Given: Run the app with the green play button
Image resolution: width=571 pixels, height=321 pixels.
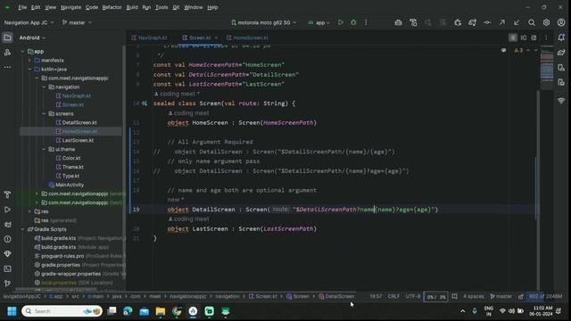Looking at the screenshot, I should point(341,22).
